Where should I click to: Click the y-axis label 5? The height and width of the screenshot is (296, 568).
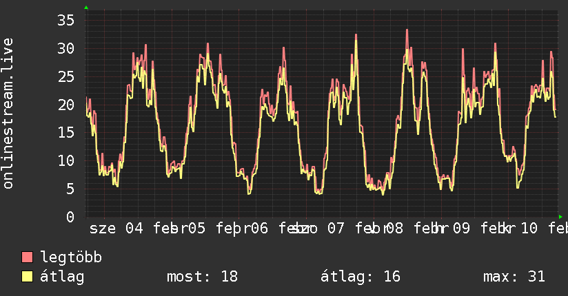tap(70, 189)
